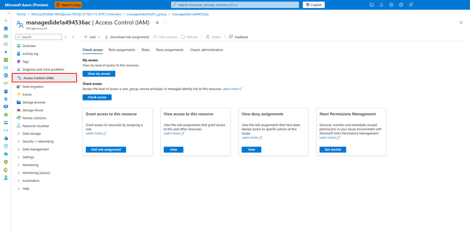The image size is (470, 234).
Task: Focus the resource menu Search box
Action: click(x=39, y=37)
